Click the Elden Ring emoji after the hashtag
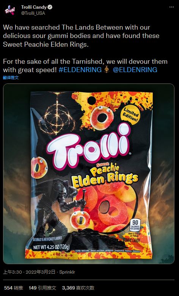Screen dimensions: 179x296 107,70
